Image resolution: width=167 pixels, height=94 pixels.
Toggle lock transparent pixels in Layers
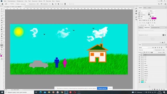[144, 52]
